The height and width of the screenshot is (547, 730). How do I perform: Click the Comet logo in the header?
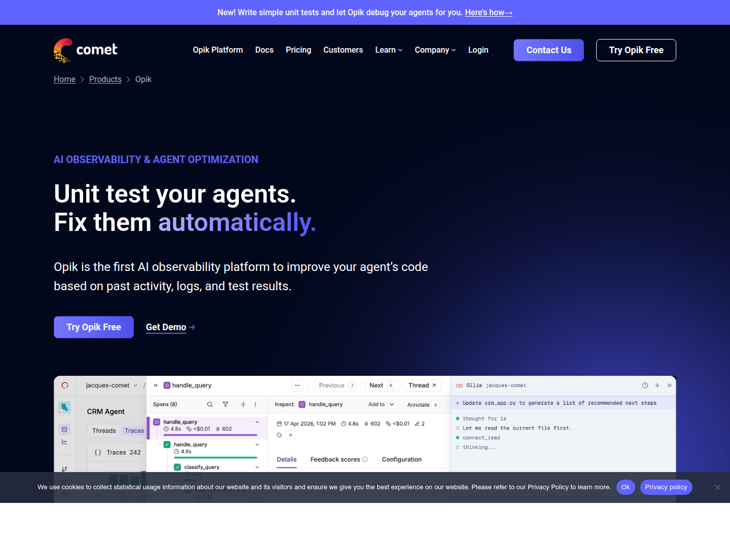point(85,50)
